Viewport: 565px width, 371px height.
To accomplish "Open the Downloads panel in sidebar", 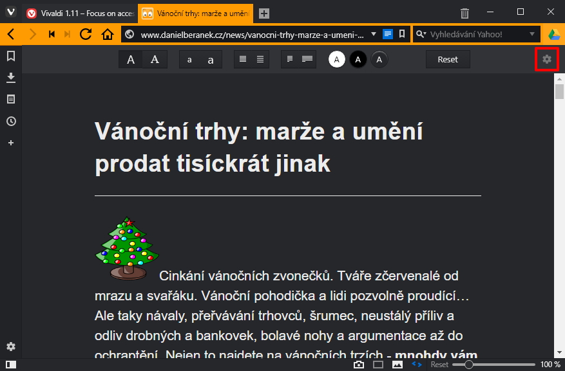I will [x=11, y=78].
